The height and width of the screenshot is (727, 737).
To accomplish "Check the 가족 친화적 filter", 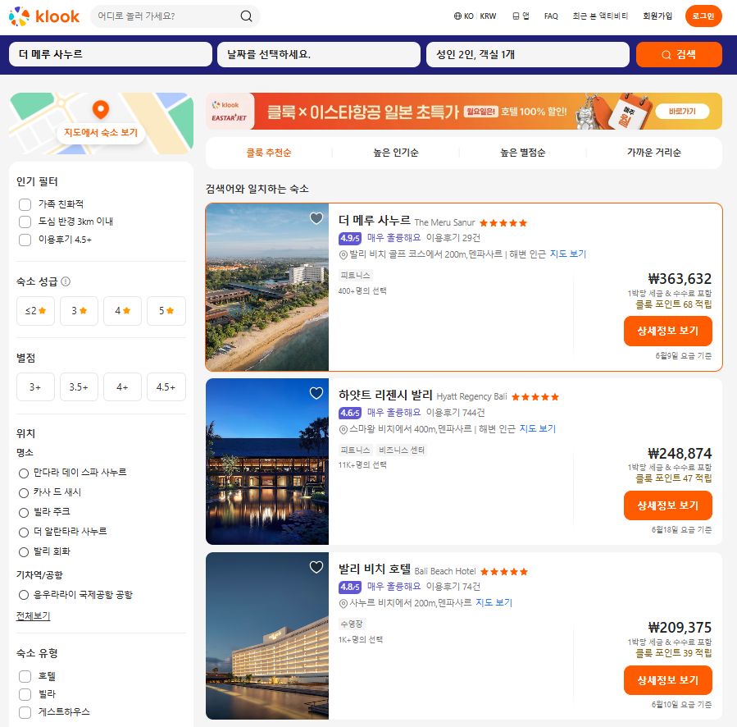I will click(x=25, y=204).
